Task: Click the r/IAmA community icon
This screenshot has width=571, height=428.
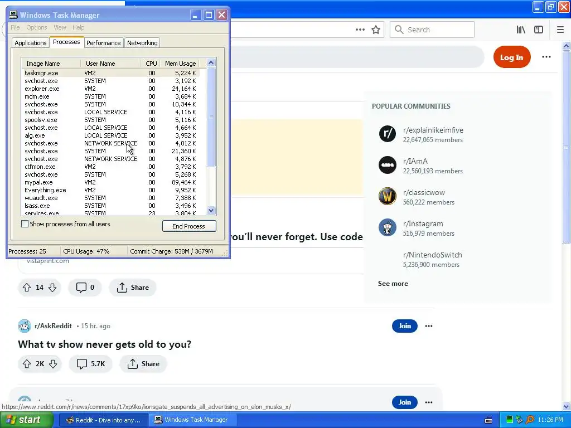Action: (388, 165)
